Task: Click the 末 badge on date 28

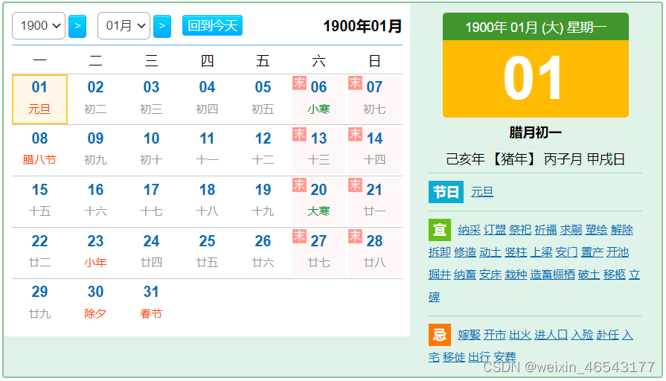Action: pos(355,237)
